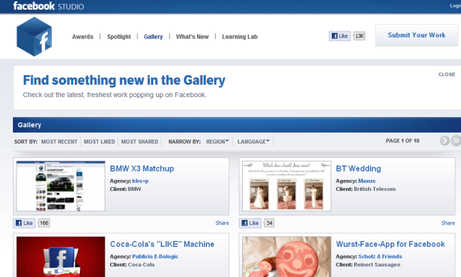Open Coca-Cola's "LIKE" Machine title link

coord(162,244)
